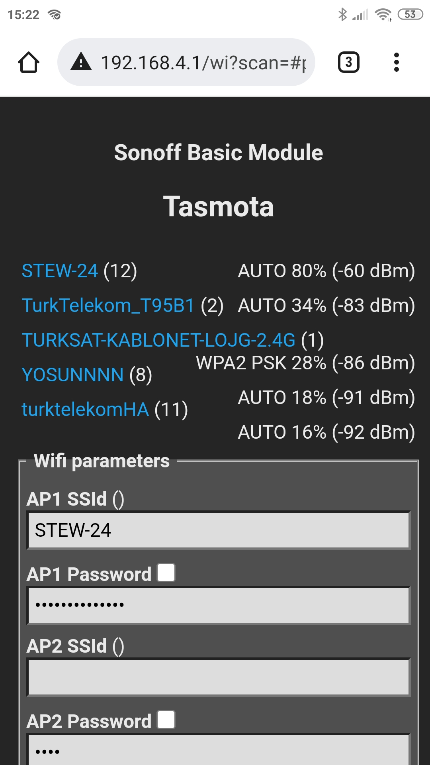Tap the Bluetooth status bar icon

point(342,15)
